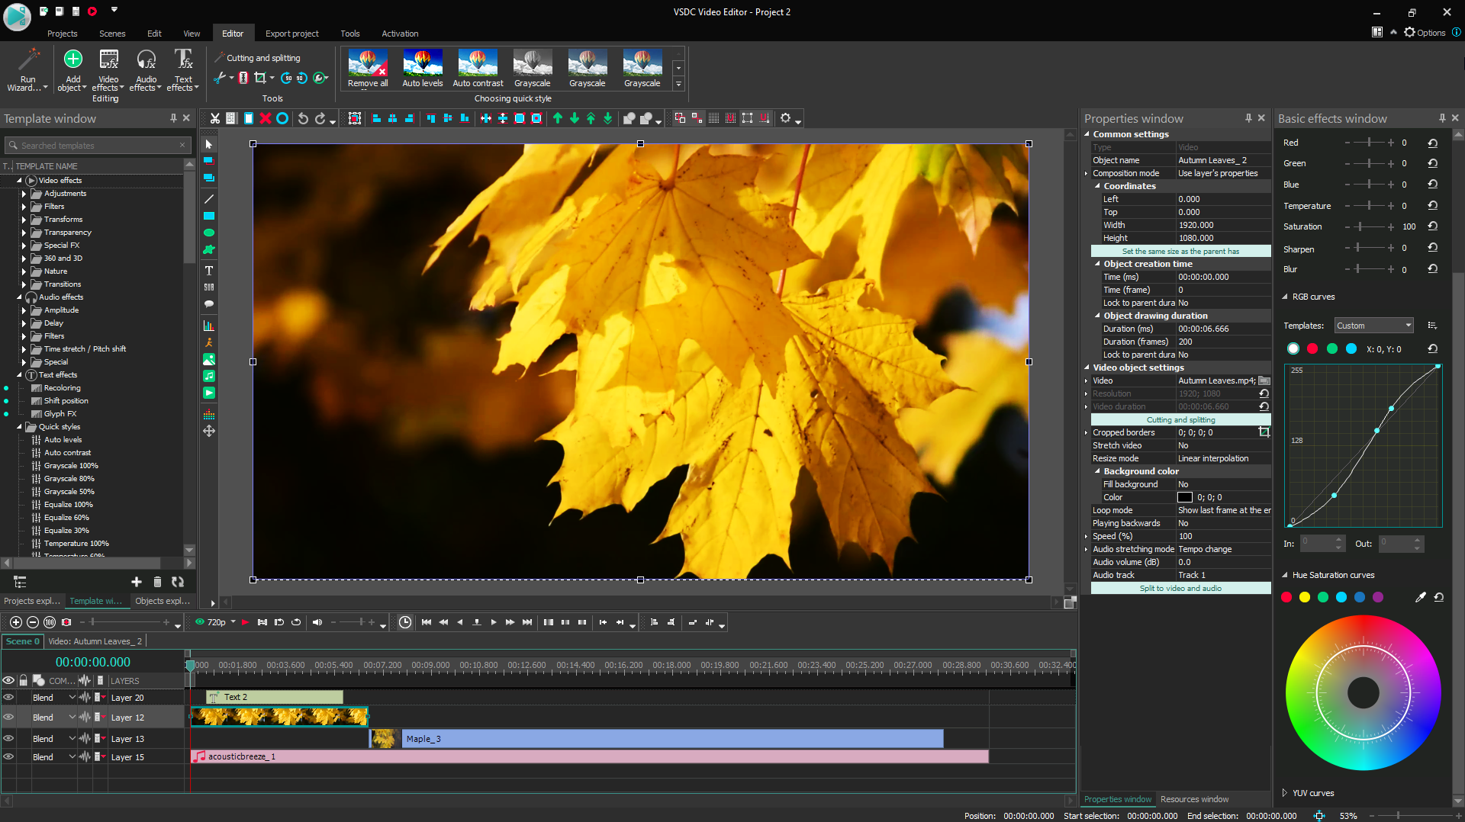Click the Audio effects ribbon icon
Viewport: 1465px width, 822px height.
coord(146,59)
